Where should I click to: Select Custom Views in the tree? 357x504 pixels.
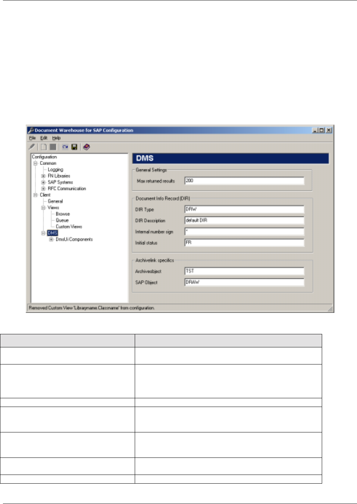pyautogui.click(x=69, y=227)
